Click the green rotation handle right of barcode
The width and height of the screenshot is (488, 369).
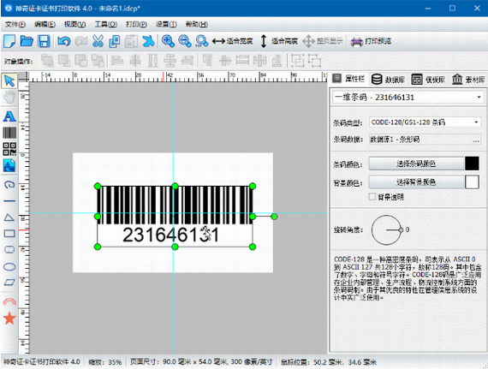coord(274,217)
